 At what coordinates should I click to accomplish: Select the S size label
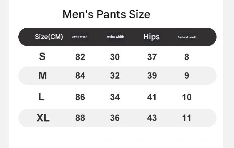[42, 56]
